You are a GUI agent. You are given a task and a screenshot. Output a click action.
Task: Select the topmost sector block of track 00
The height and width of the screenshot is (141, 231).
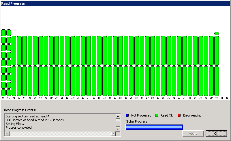[x=3, y=33]
